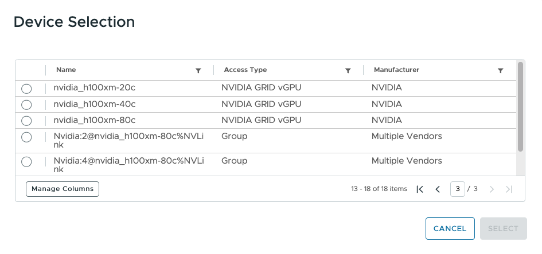Click the current page number field
This screenshot has height=254, width=542.
(457, 189)
